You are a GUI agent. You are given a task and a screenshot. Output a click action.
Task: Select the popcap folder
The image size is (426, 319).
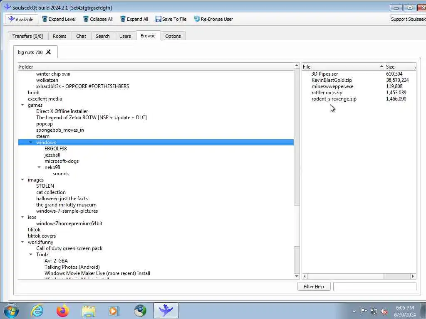44,124
